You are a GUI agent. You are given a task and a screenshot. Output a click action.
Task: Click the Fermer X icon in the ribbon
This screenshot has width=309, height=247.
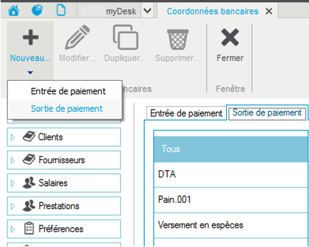[230, 37]
